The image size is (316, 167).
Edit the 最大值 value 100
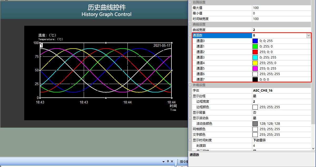point(282,8)
